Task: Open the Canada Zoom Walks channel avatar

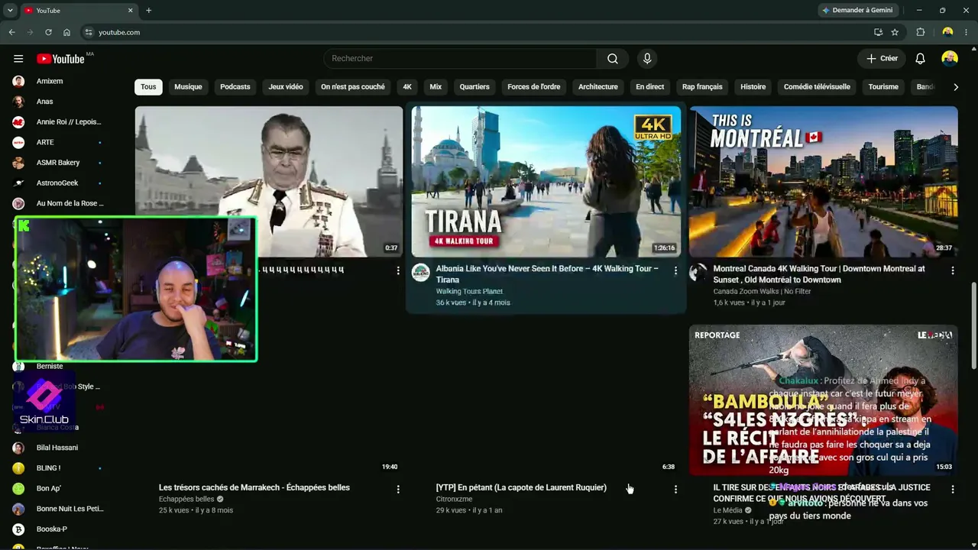Action: point(698,273)
